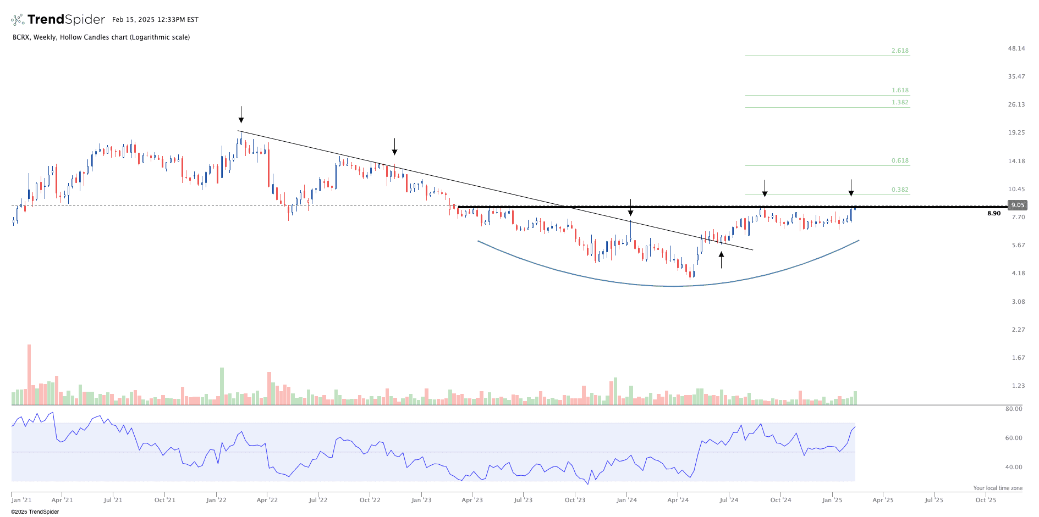
Task: Click the 0.618 Fibonacci level label
Action: (900, 160)
